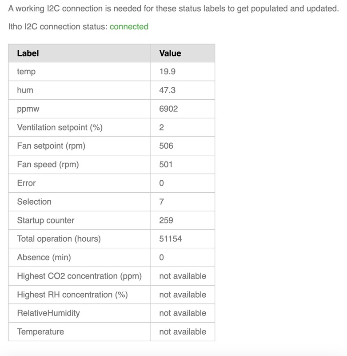This screenshot has width=347, height=356.
Task: Click the "Fan setpoint (rpm)" label
Action: point(51,146)
